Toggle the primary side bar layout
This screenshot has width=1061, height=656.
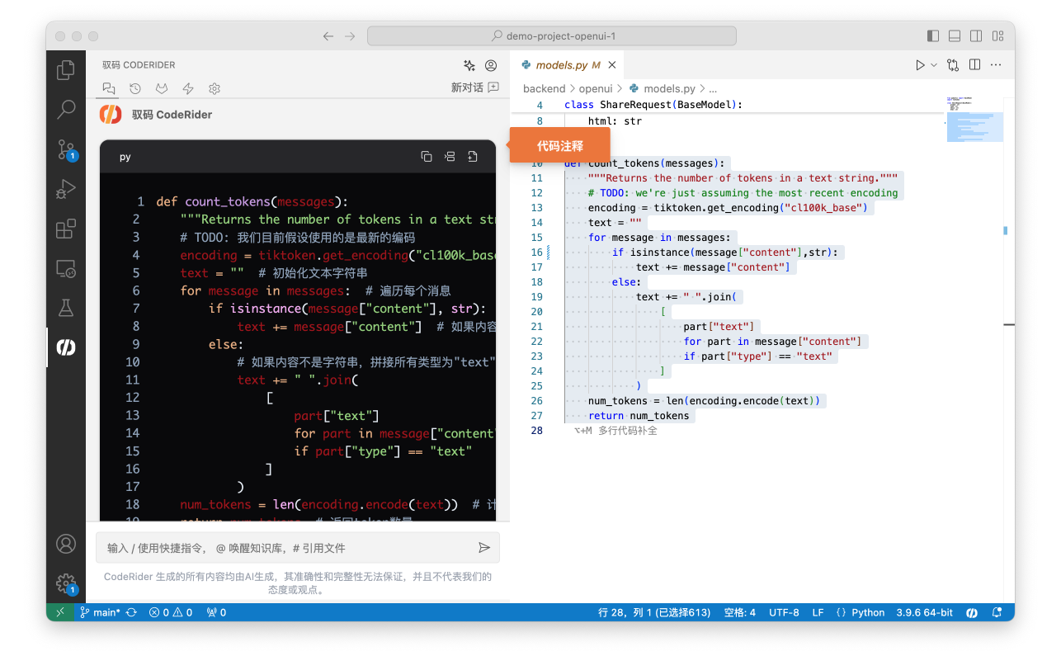pos(933,36)
